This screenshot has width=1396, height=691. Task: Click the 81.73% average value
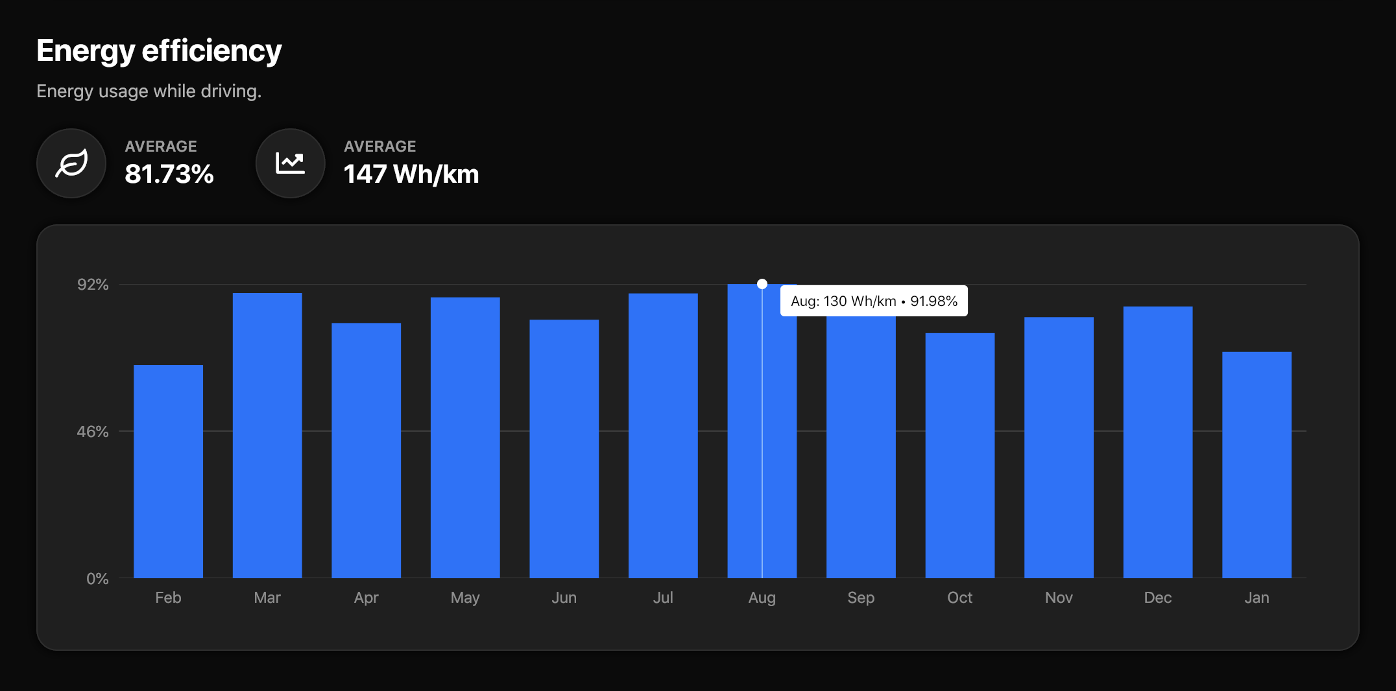169,174
